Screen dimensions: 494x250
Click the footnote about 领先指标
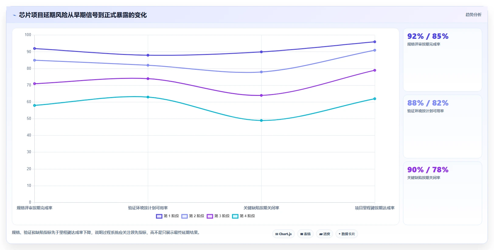[x=106, y=233]
